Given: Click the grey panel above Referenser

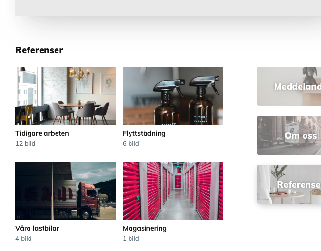Looking at the screenshot, I should tap(168, 8).
